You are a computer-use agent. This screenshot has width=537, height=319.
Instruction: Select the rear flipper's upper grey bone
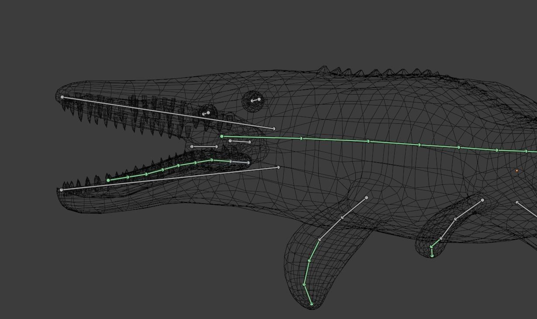(469, 210)
